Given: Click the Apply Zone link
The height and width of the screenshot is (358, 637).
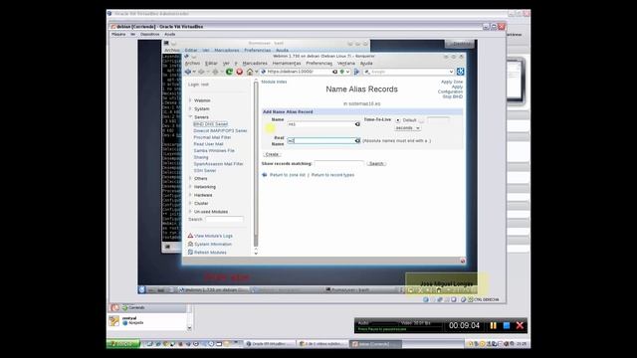Looking at the screenshot, I should [x=452, y=82].
